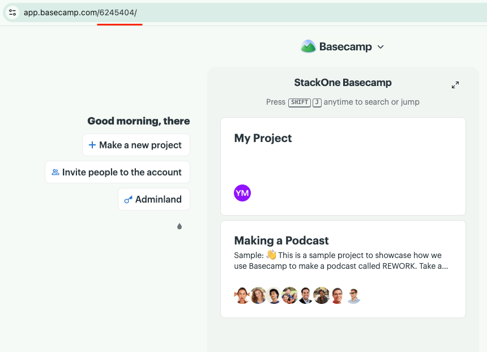Image resolution: width=487 pixels, height=352 pixels.
Task: Expand the StackOne Basecamp panel to fullscreen
Action: [455, 85]
